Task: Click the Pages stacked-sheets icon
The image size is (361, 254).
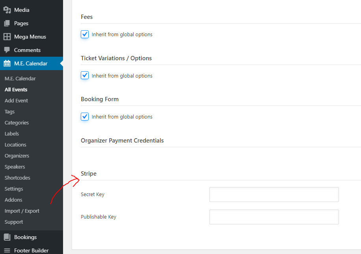Action: [7, 23]
